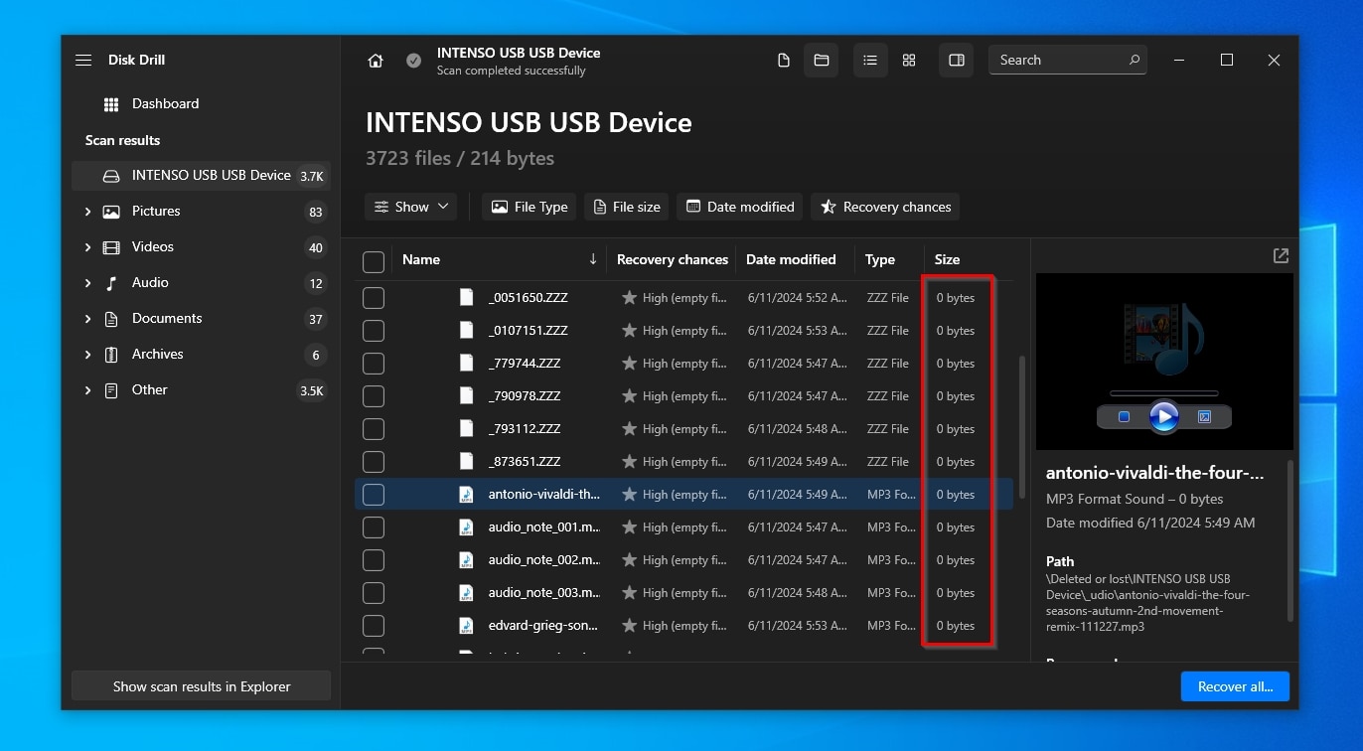The width and height of the screenshot is (1363, 751).
Task: Click the star icon in _779744.ZZZ row
Action: (629, 364)
